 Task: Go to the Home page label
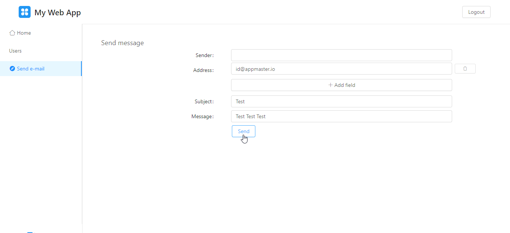(x=24, y=33)
